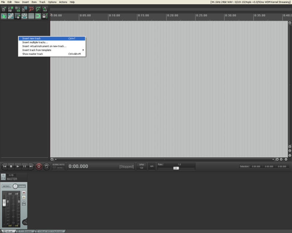
Task: Click the green Redo arrow icon
Action: (38, 9)
